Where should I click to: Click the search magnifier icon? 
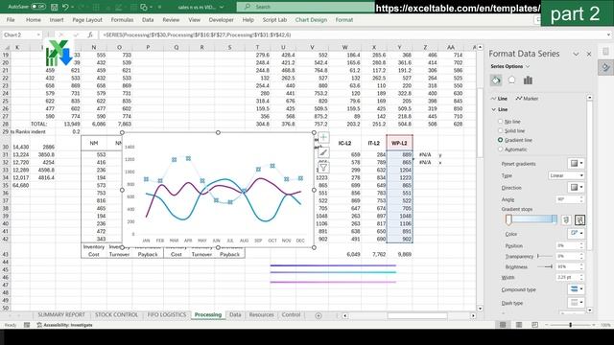tap(248, 7)
